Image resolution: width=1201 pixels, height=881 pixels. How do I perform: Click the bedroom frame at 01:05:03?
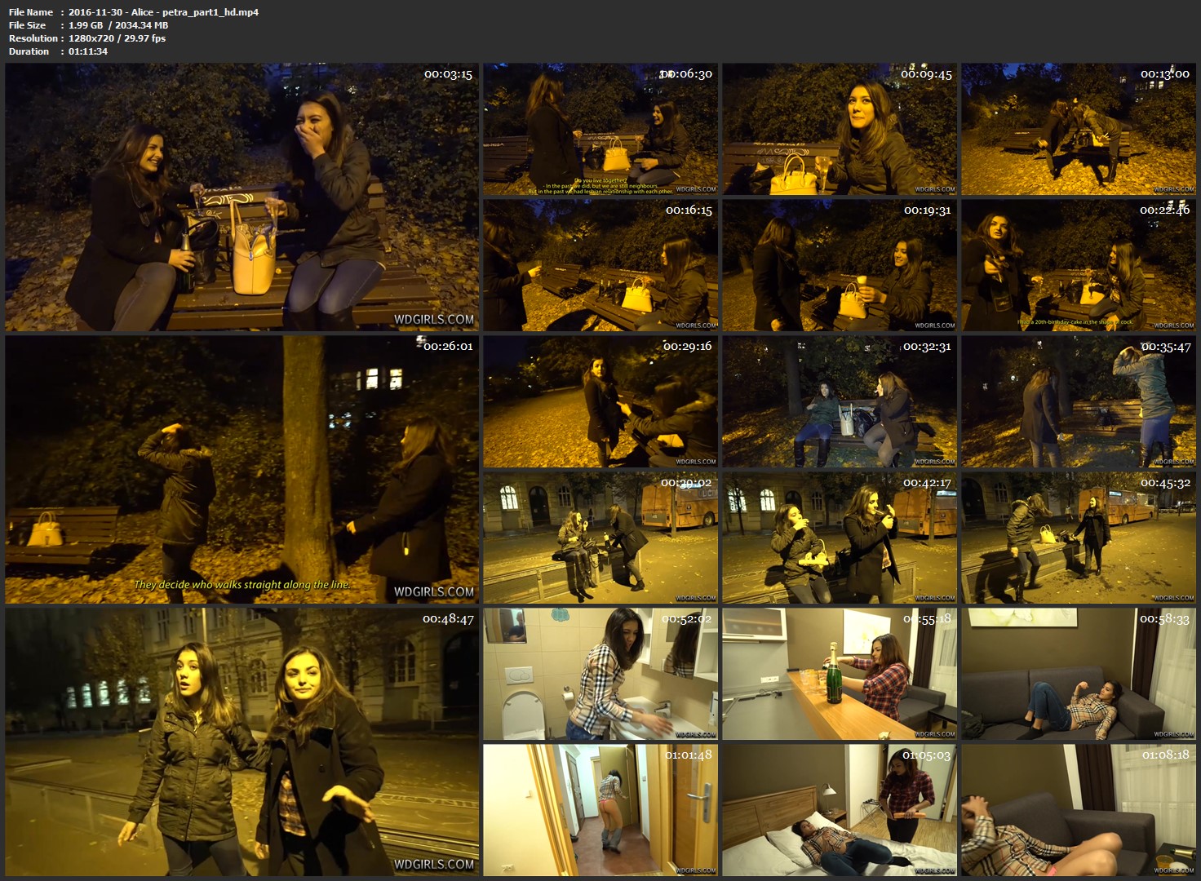839,809
